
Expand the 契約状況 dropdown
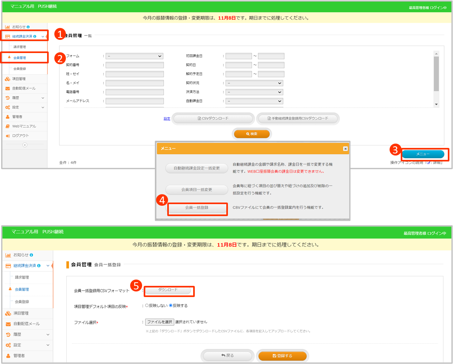pyautogui.click(x=254, y=83)
